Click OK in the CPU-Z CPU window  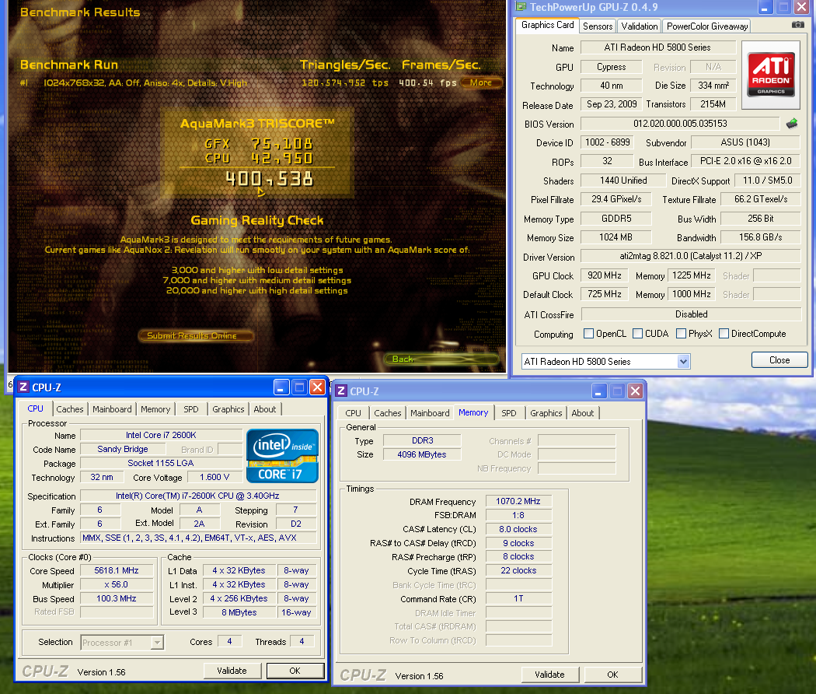point(295,671)
